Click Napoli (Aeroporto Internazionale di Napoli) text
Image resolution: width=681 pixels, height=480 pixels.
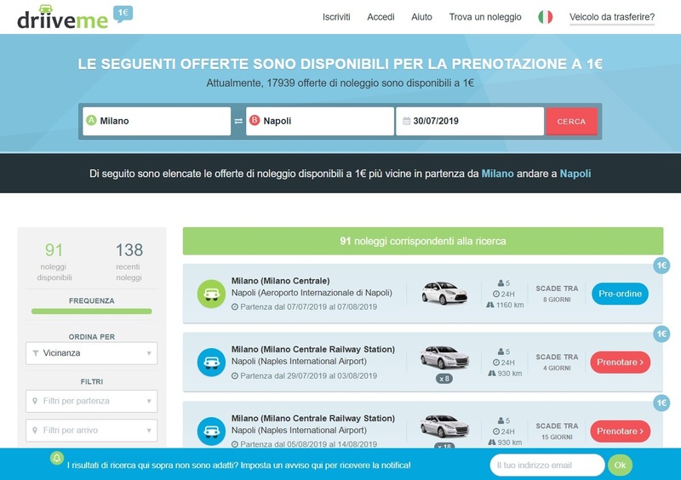coord(312,293)
